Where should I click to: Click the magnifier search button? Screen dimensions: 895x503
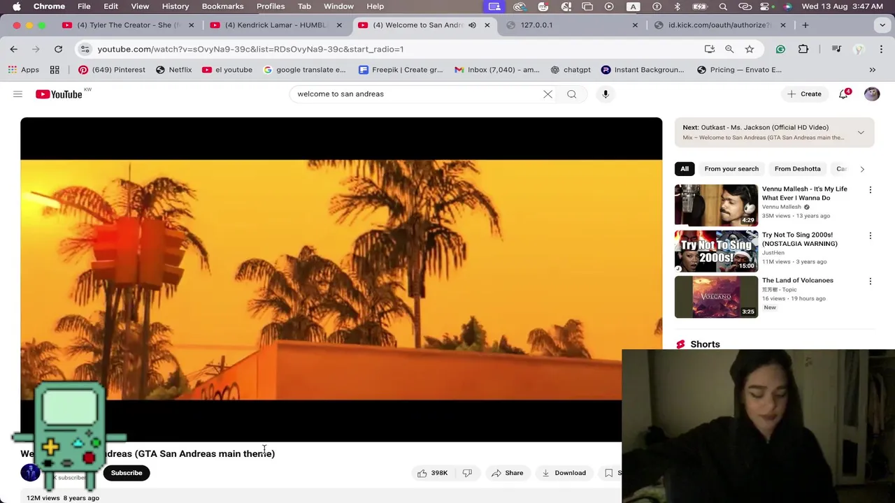pyautogui.click(x=571, y=94)
